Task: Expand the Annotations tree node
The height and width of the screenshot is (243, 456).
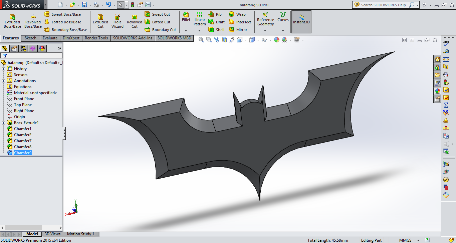Action: click(x=3, y=81)
